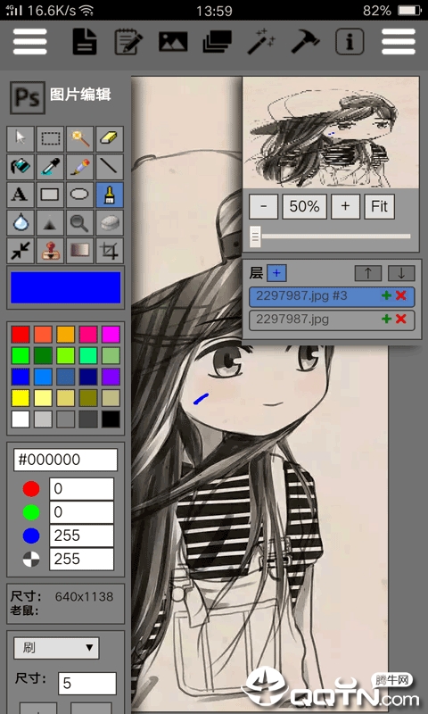Viewport: 428px width, 714px height.
Task: Open the magic wand effects menu in top bar
Action: 261,41
